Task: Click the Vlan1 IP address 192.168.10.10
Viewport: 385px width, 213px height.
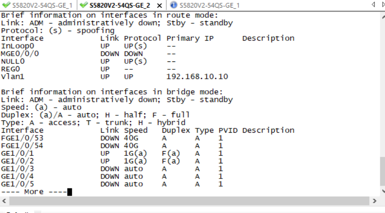Action: coord(197,77)
